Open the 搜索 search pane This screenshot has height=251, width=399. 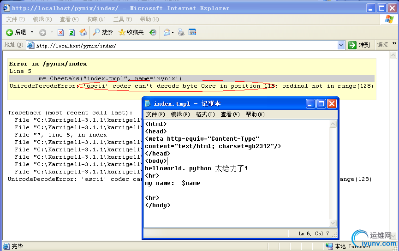102,32
